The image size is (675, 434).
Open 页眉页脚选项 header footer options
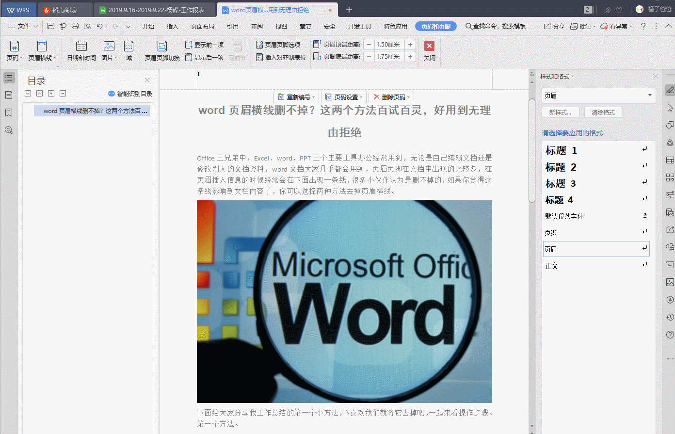(x=278, y=45)
